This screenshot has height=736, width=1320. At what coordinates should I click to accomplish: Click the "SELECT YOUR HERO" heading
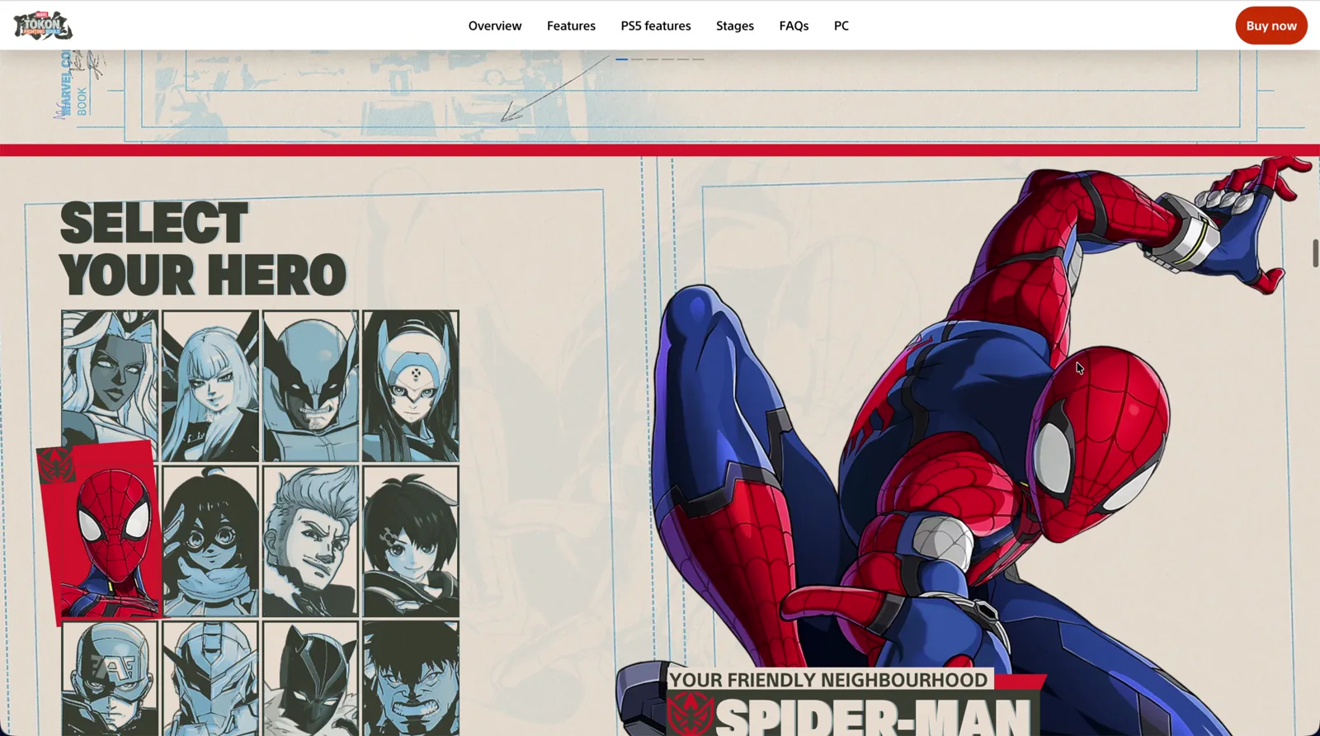click(x=203, y=248)
